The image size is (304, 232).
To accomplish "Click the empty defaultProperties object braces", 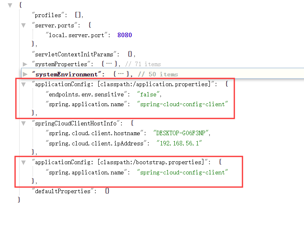I will pos(107,191).
